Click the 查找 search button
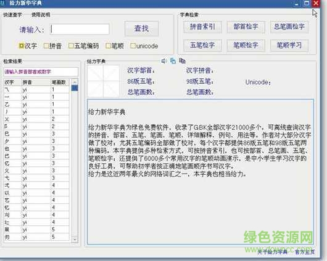This screenshot has width=327, height=261. (141, 28)
